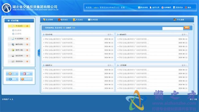This screenshot has height=112, width=199.
Task: Click the 软件下载 cube icon in sidebar
Action: 13,50
